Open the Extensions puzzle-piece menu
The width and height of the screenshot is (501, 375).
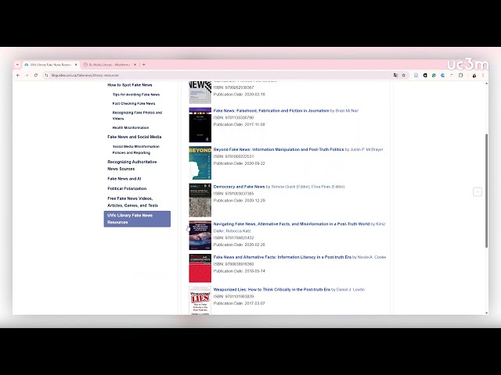[x=460, y=75]
